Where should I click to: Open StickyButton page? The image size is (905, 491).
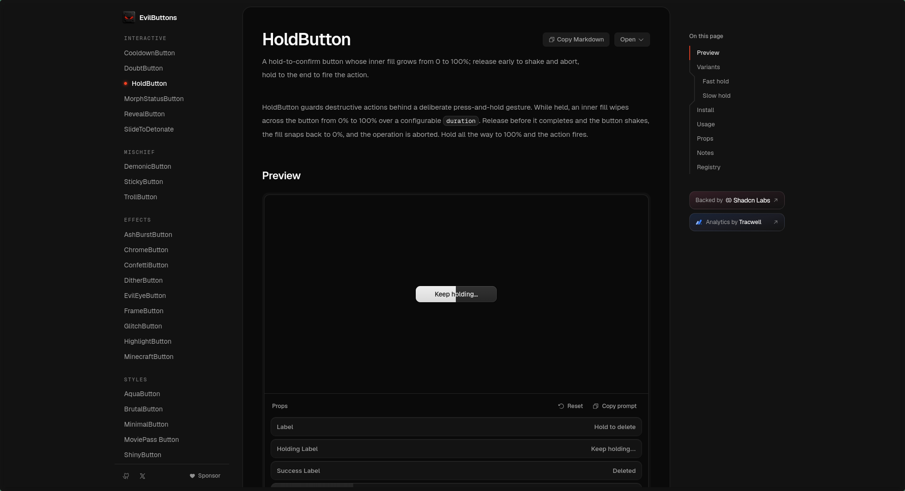[x=143, y=182]
